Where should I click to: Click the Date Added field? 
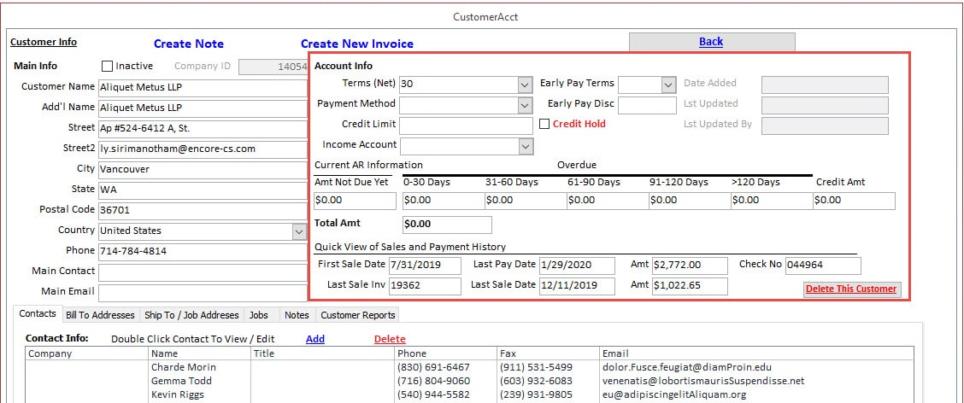(x=825, y=85)
